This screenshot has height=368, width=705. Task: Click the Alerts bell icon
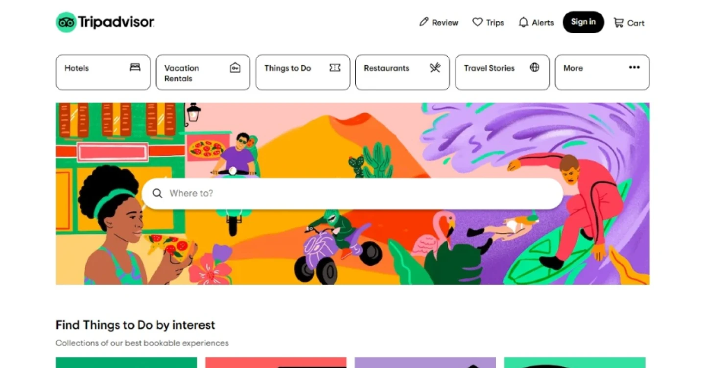tap(523, 23)
